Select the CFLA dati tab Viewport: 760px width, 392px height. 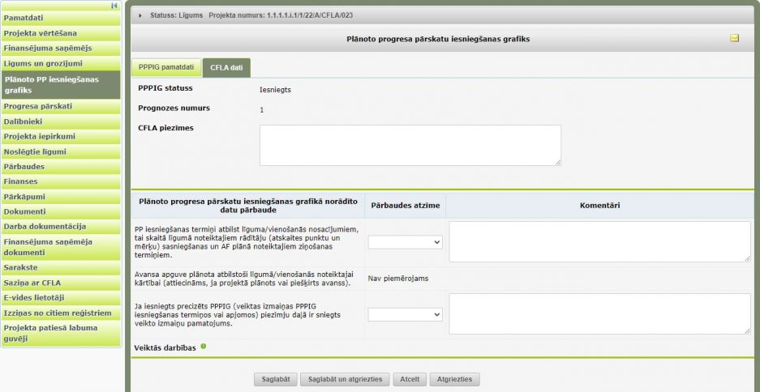[226, 67]
